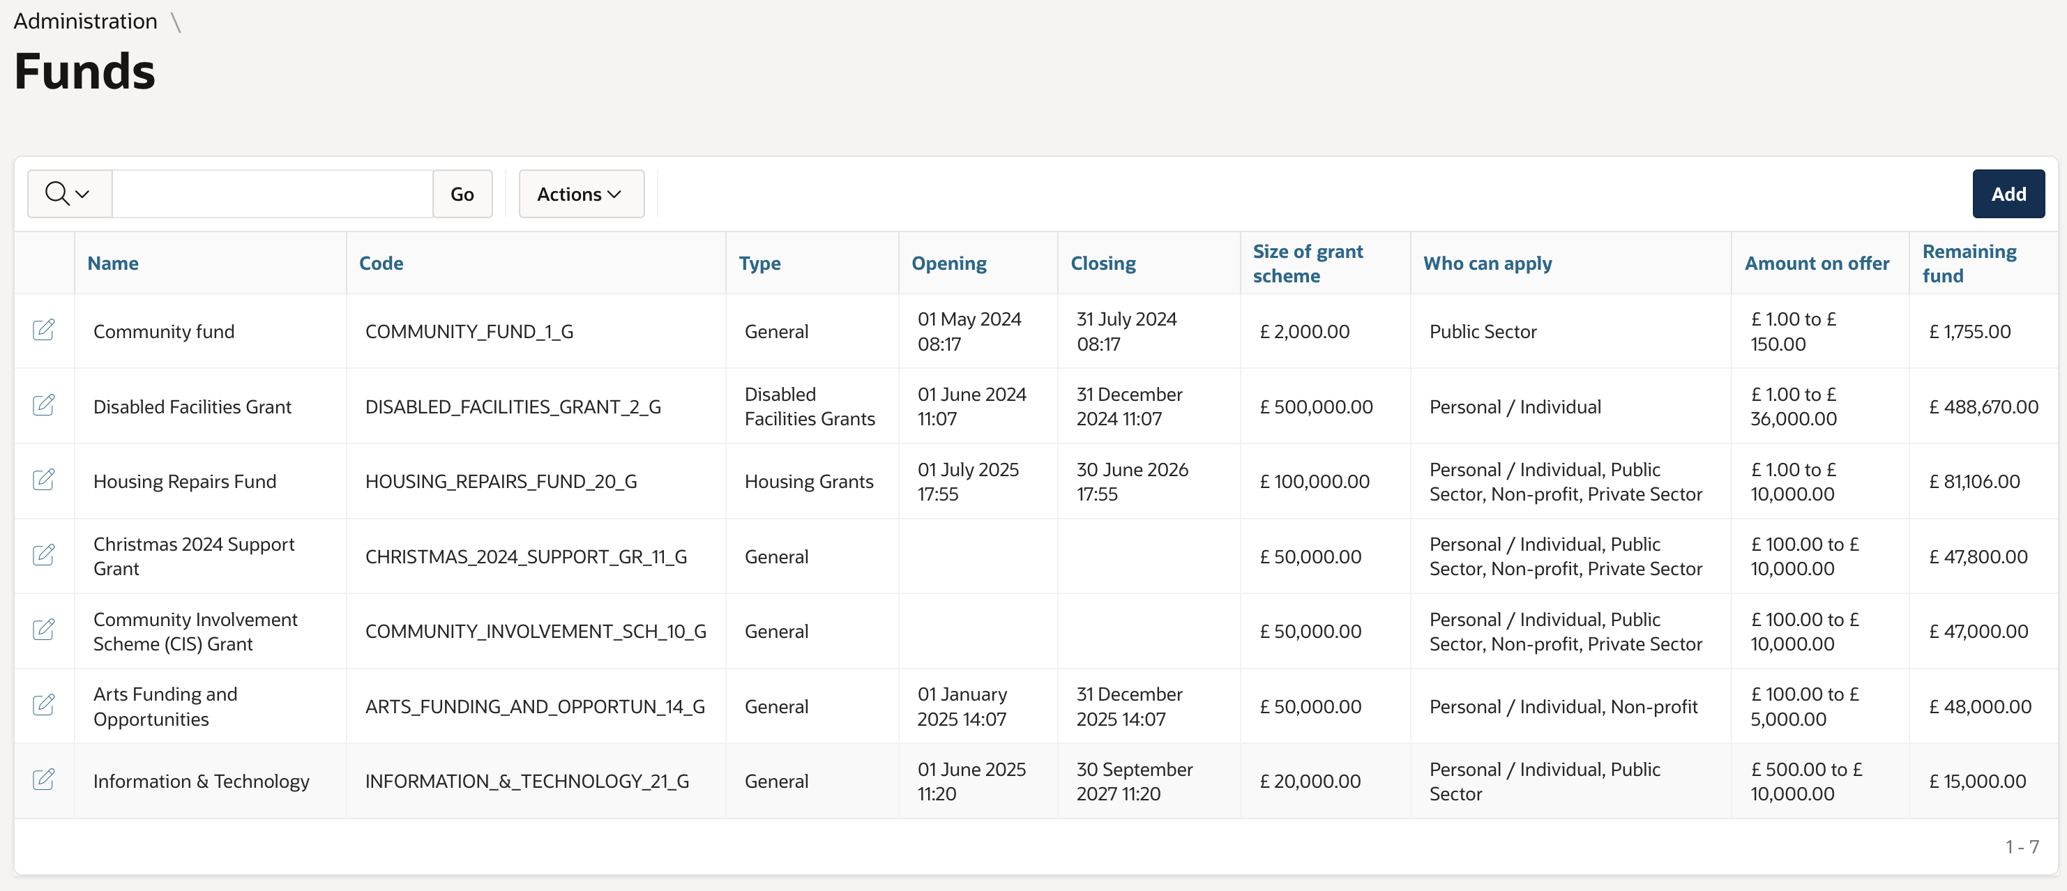This screenshot has height=891, width=2067.
Task: Sort by Opening column header
Action: click(948, 263)
